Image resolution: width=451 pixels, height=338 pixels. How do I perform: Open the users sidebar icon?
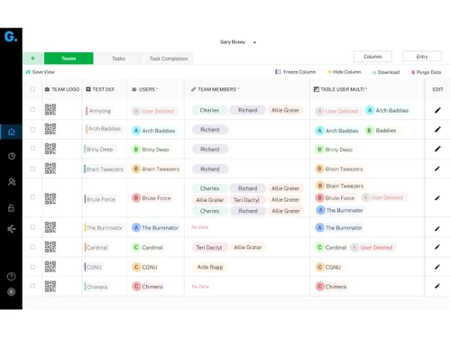click(12, 182)
